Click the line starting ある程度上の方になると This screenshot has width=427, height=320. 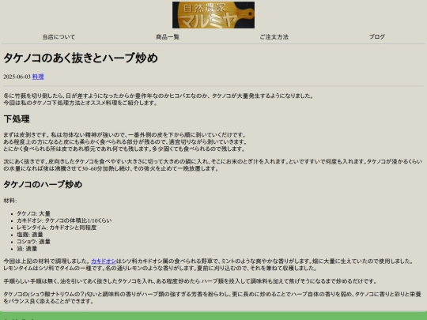tap(125, 142)
